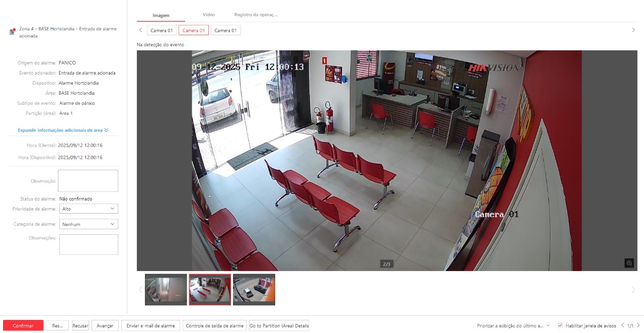
Task: Go to next alarm page arrow
Action: (x=638, y=325)
